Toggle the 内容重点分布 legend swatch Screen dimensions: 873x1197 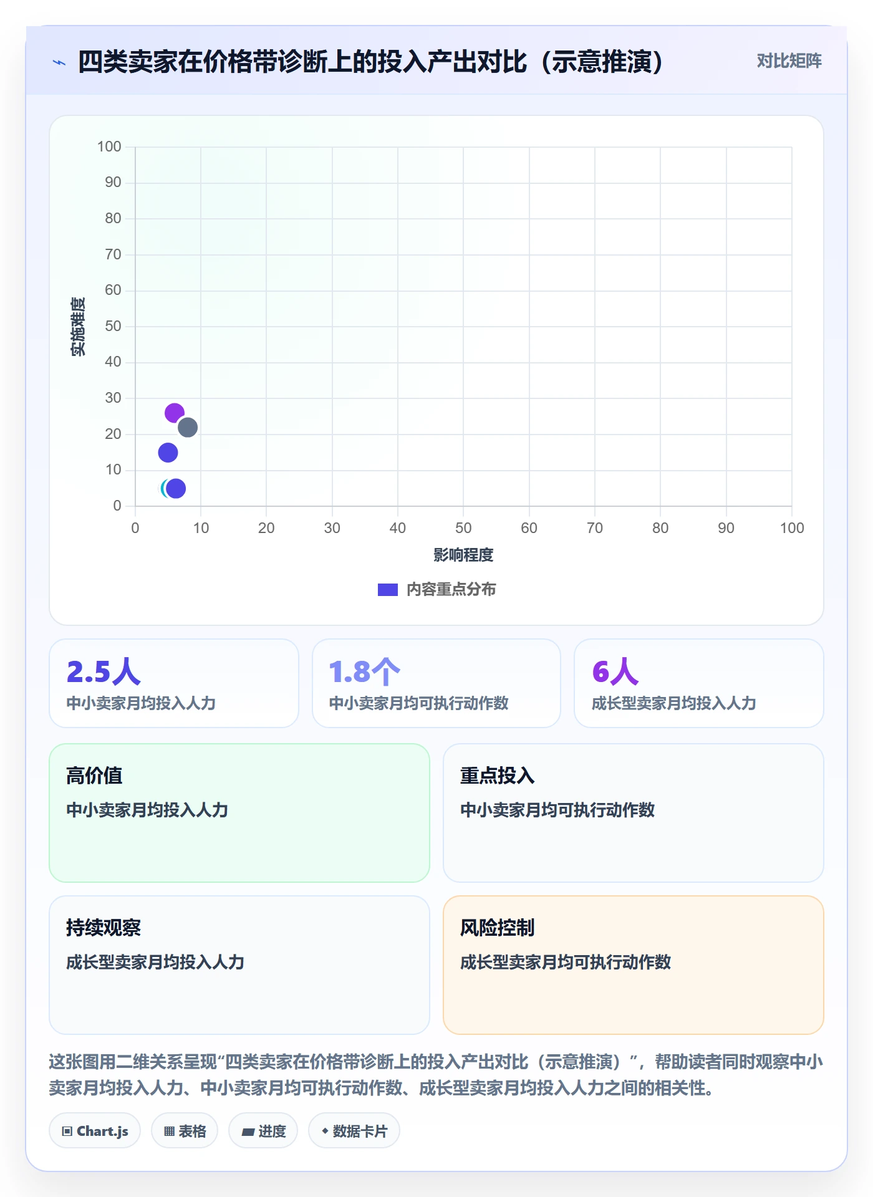click(x=387, y=590)
